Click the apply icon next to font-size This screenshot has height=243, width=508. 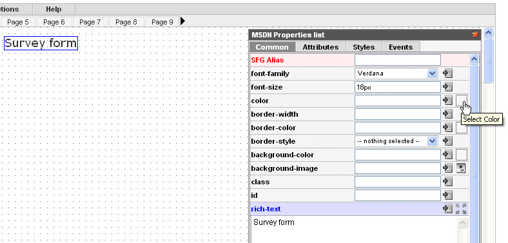tap(447, 87)
